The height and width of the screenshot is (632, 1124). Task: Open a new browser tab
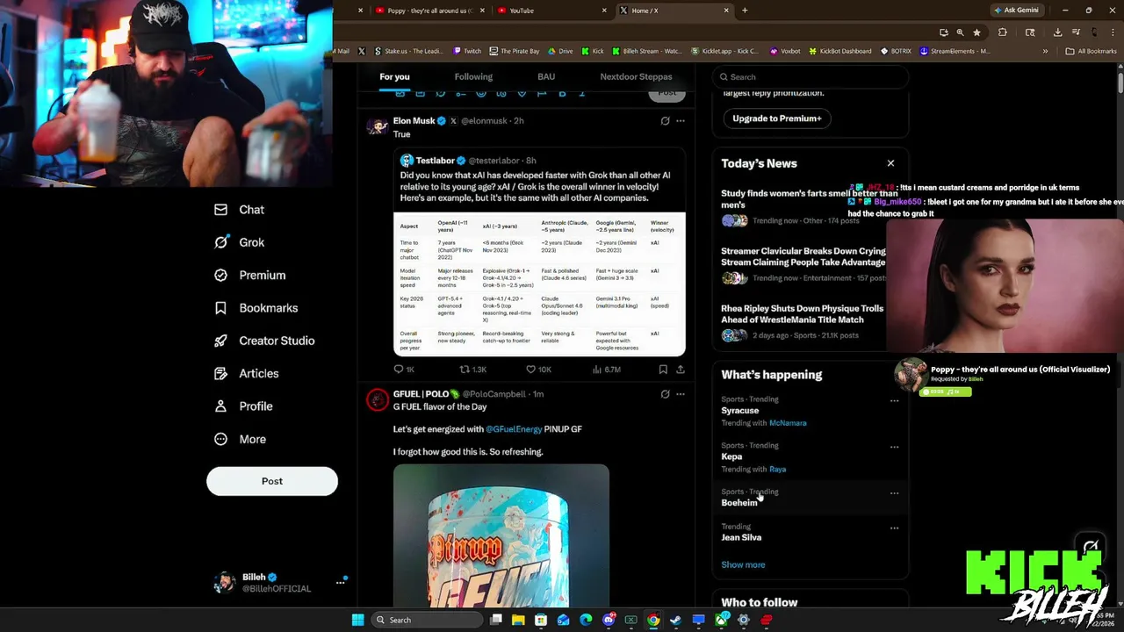pos(745,11)
